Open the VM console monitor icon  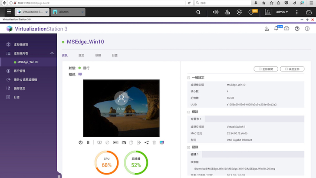(162, 142)
